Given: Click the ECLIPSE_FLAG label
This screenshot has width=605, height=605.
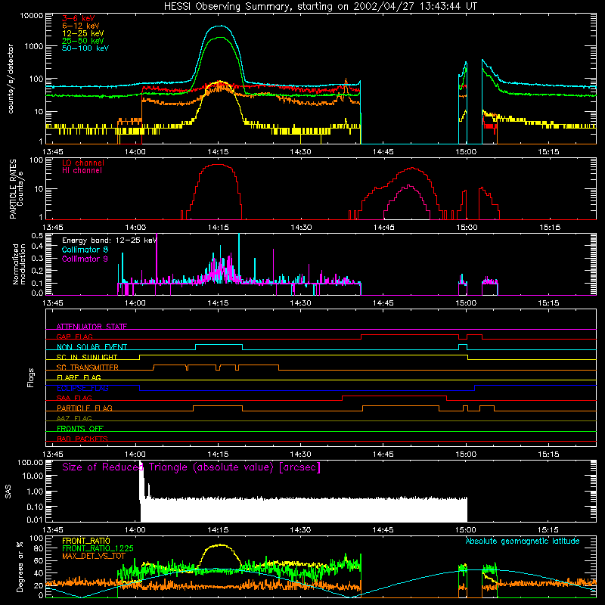Looking at the screenshot, I should (x=82, y=388).
